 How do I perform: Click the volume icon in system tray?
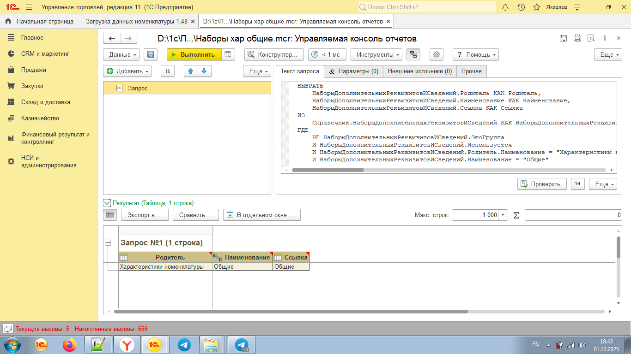(582, 345)
